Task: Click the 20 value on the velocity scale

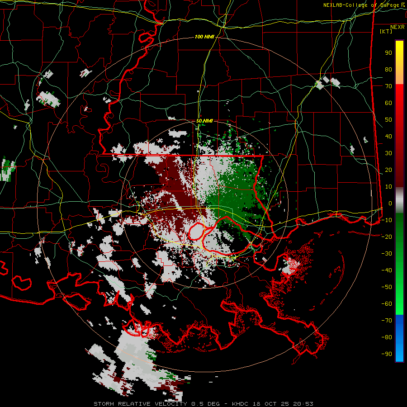Action: 388,170
